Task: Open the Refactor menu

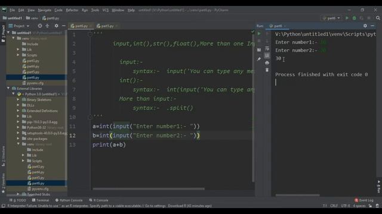Action: point(72,10)
